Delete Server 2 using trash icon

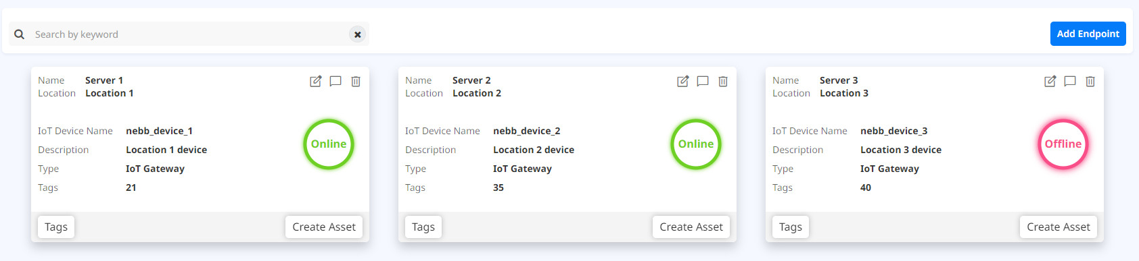tap(723, 81)
